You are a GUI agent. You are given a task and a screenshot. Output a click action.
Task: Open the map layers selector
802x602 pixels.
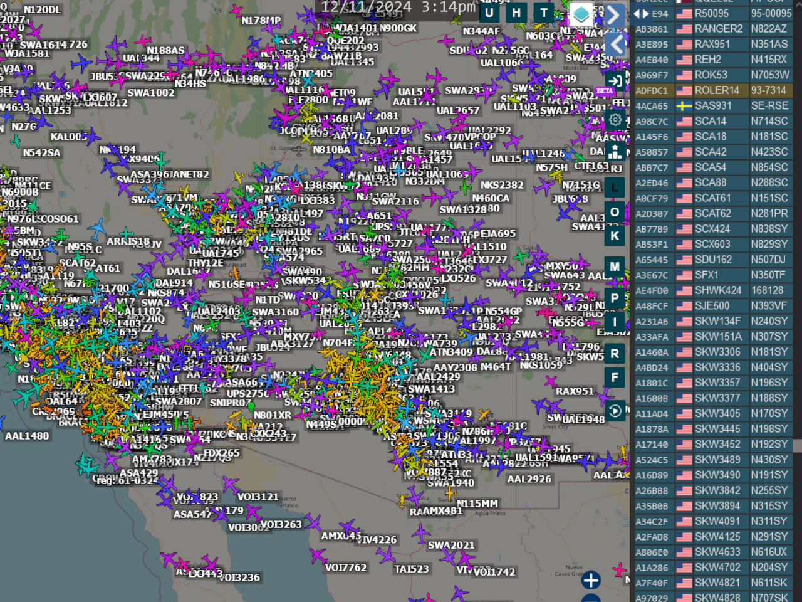tap(581, 13)
